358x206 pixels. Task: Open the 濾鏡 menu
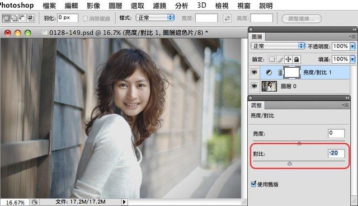159,5
